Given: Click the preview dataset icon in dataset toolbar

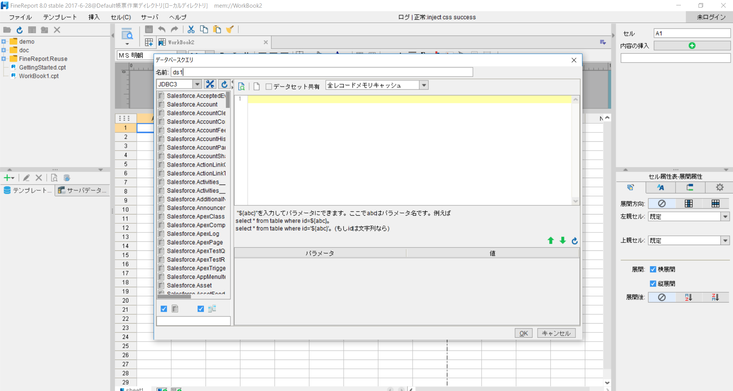Looking at the screenshot, I should tap(54, 178).
